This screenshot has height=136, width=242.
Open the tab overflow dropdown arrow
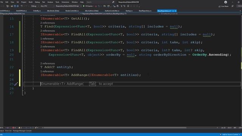click(240, 11)
